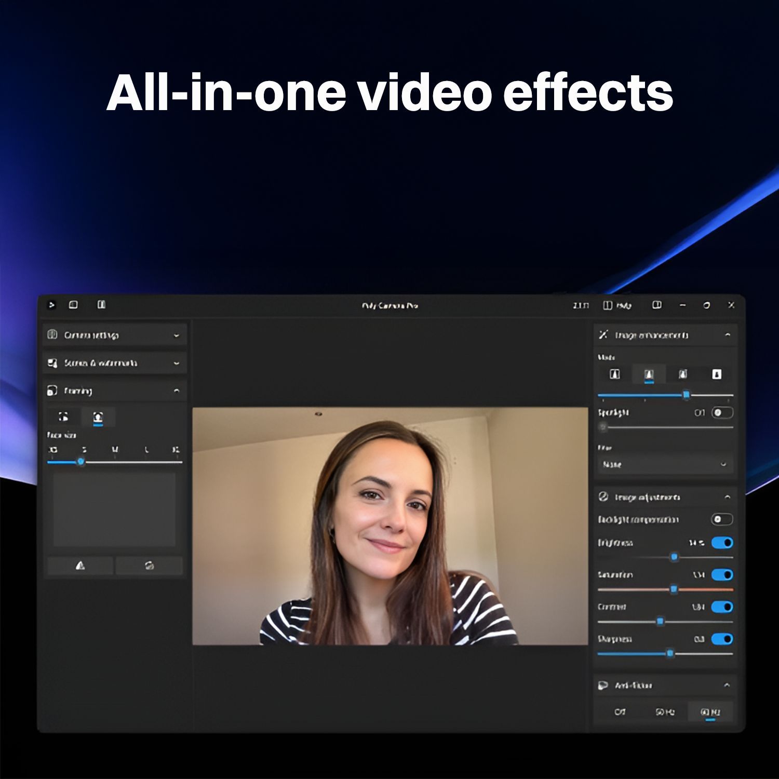Click the round reset button below the framing preview
Image resolution: width=779 pixels, height=779 pixels.
pos(149,566)
